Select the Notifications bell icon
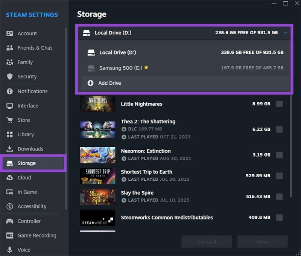Viewport: 301px width, 256px height. [x=10, y=91]
